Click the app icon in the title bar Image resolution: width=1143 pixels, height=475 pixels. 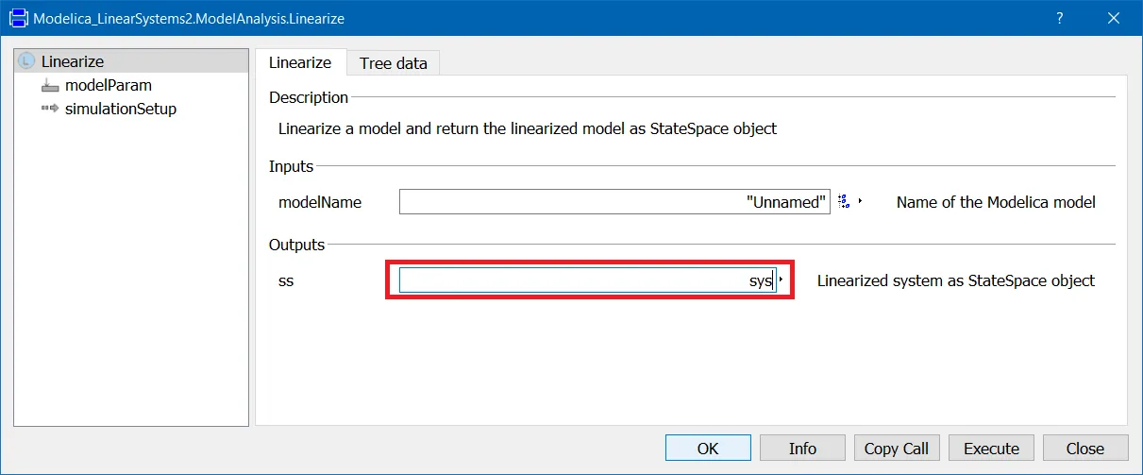pos(17,18)
